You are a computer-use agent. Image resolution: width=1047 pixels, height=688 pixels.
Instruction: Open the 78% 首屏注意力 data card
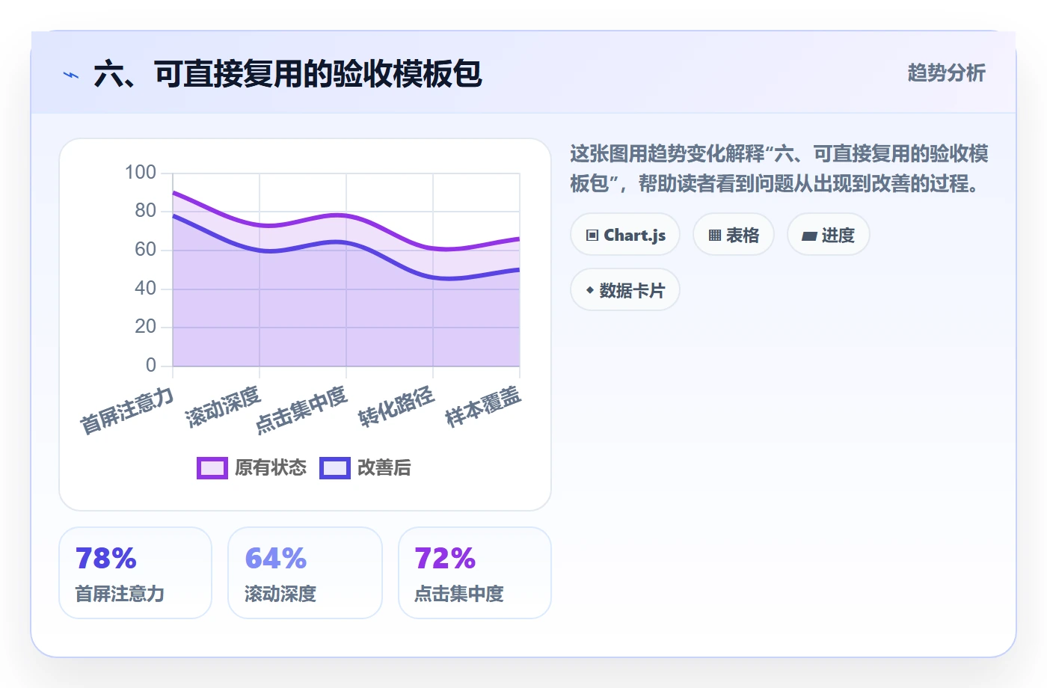(135, 573)
